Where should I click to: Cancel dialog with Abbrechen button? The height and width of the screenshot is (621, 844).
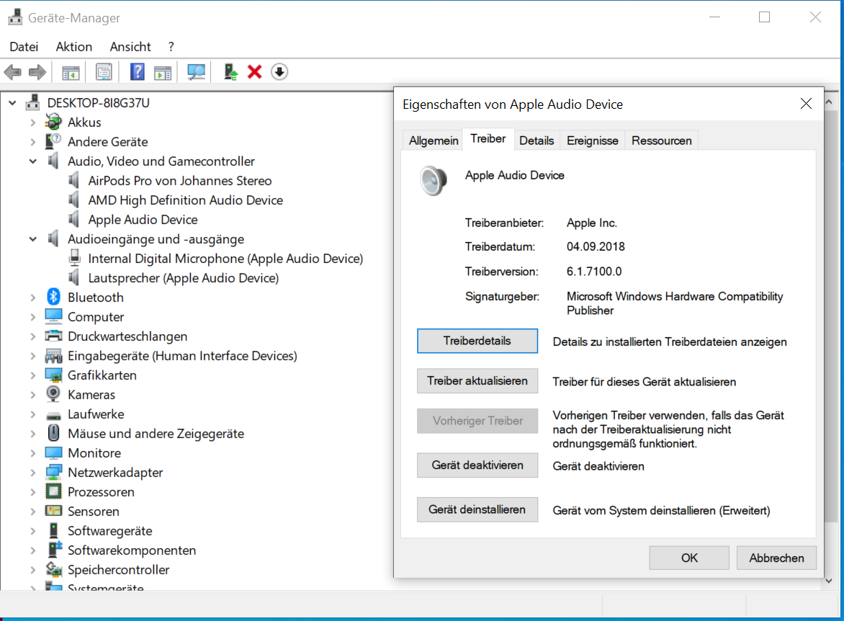(x=776, y=558)
